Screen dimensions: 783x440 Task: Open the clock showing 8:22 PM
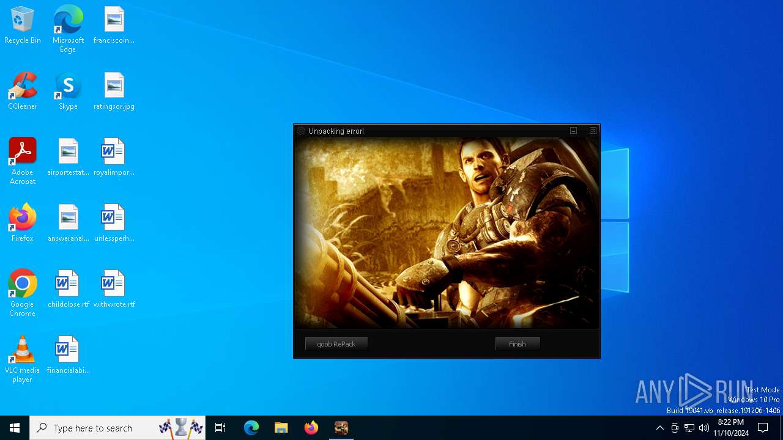[x=731, y=428]
